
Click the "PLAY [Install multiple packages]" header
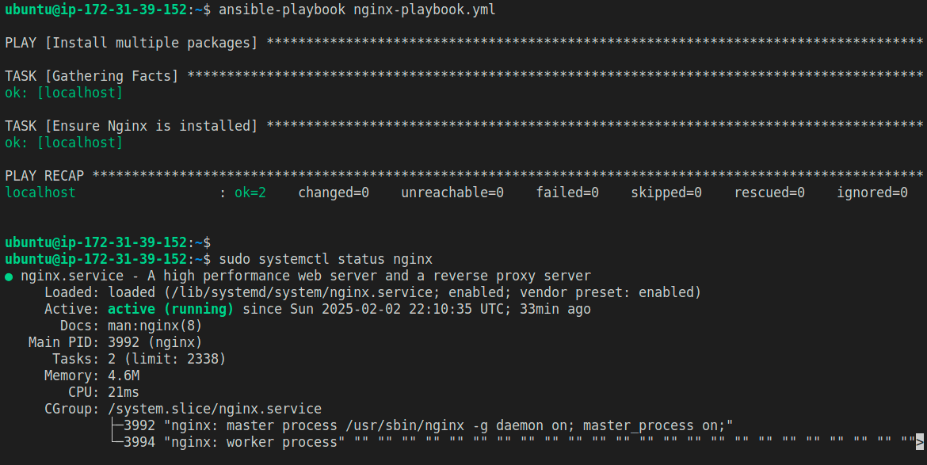tap(132, 43)
